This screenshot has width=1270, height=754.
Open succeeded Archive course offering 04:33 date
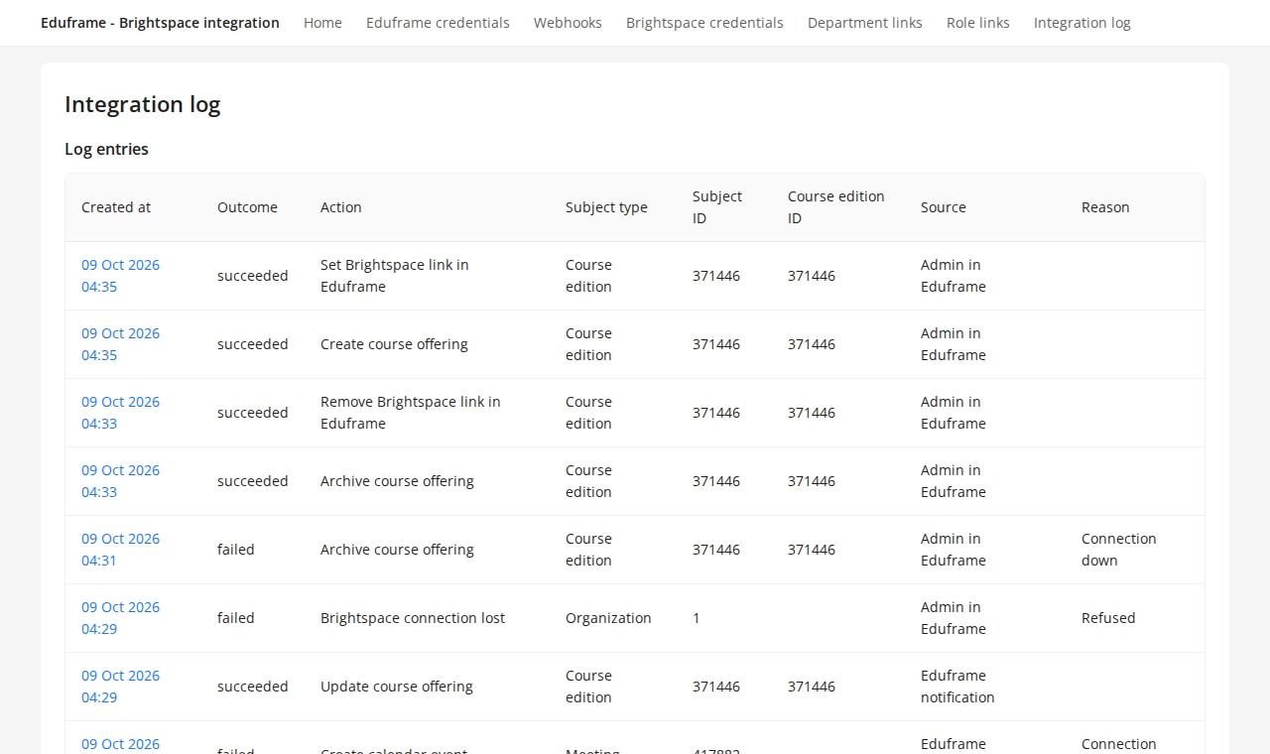coord(120,481)
